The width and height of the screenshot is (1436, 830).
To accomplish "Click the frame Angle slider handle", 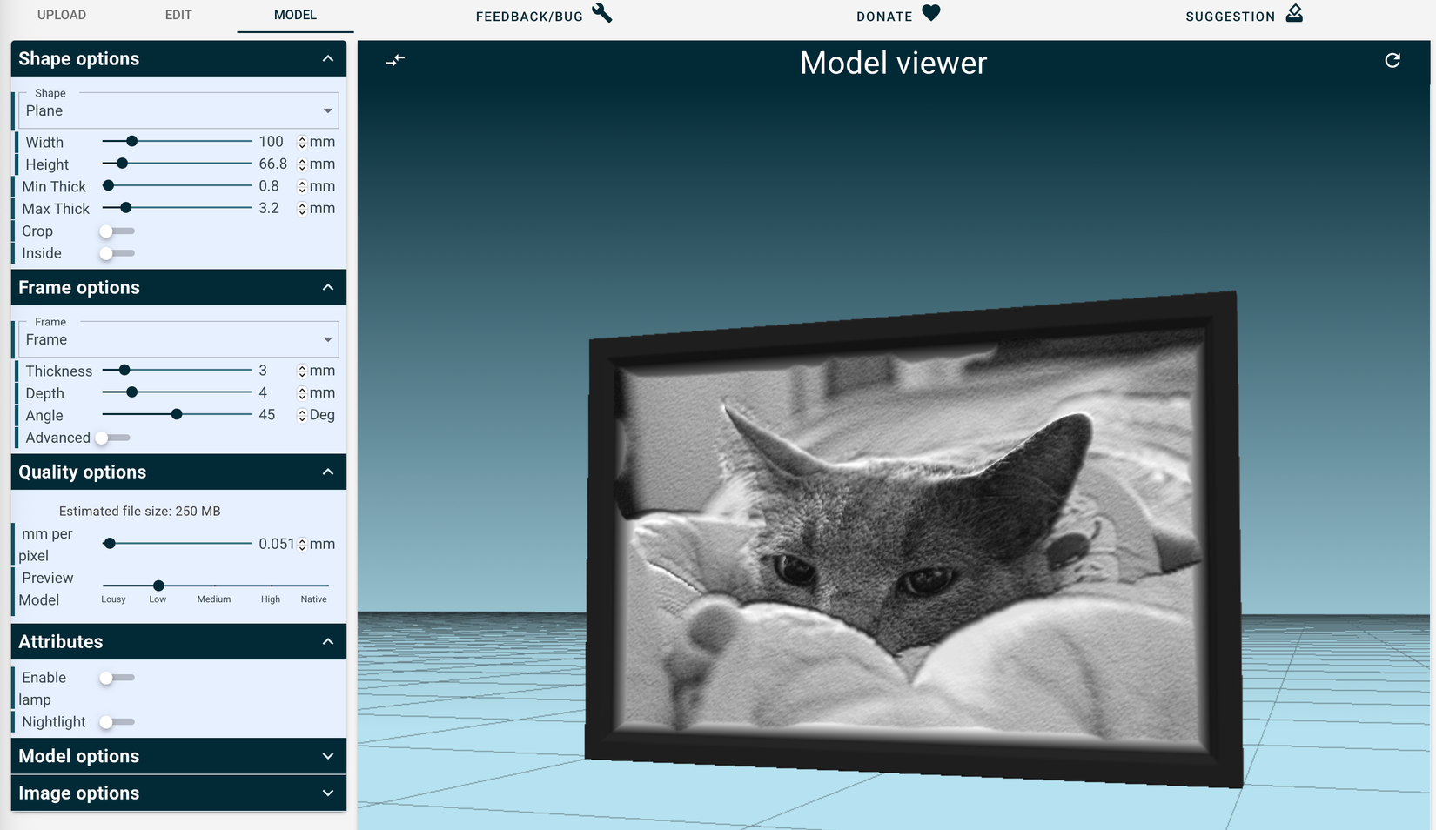I will click(177, 414).
